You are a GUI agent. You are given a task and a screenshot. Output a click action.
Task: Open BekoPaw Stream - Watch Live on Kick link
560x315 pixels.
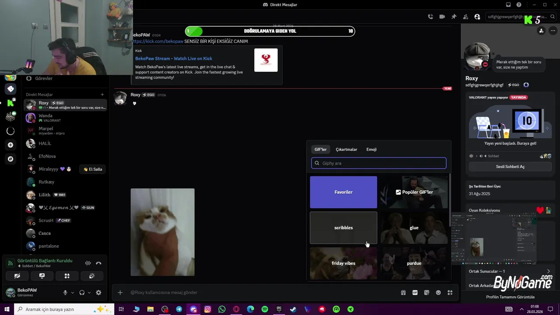point(174,59)
